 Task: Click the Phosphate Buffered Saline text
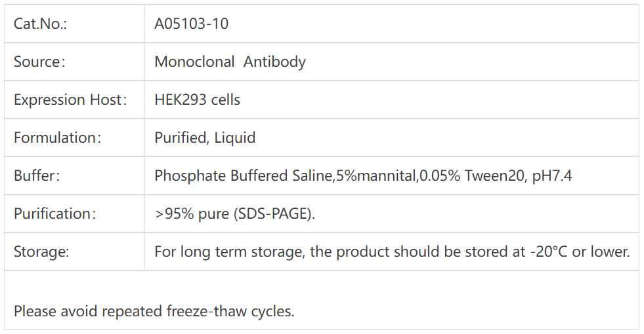pos(243,176)
